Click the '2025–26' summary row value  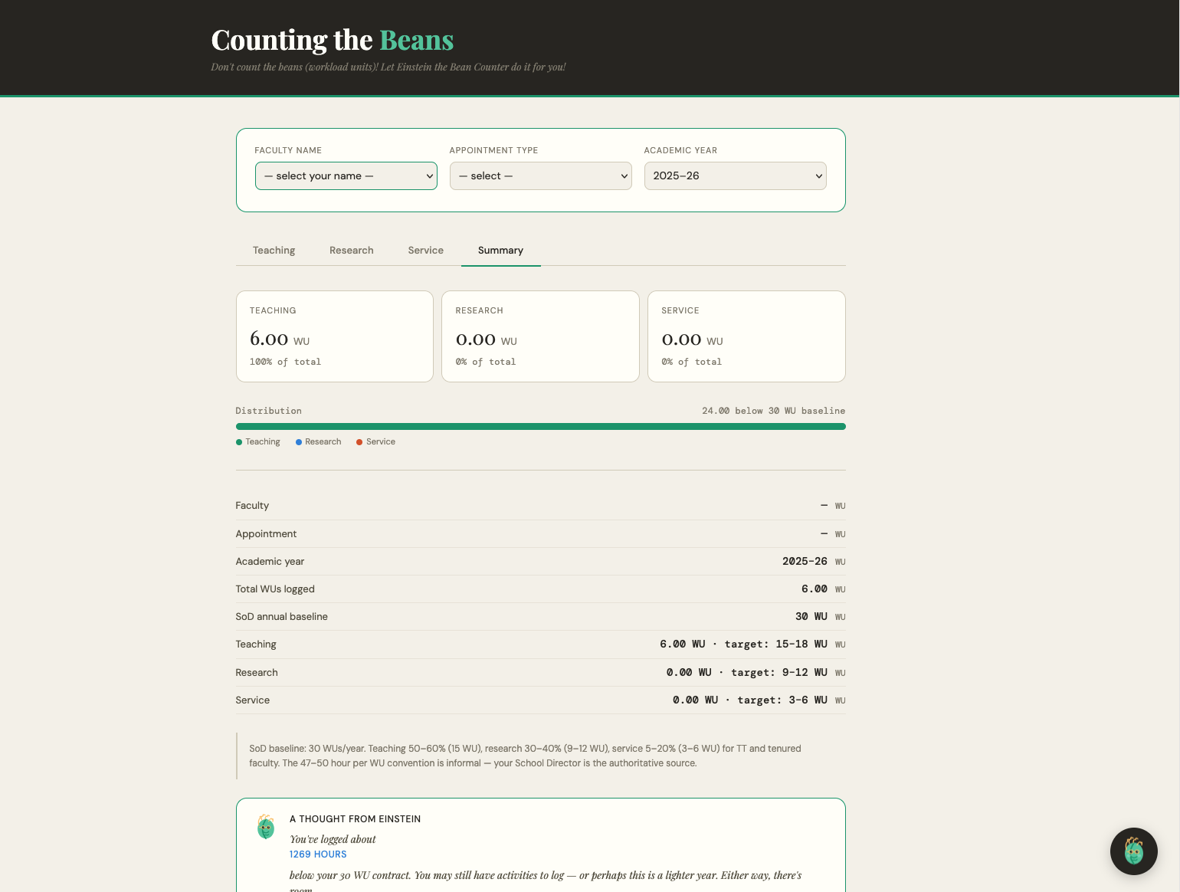805,562
